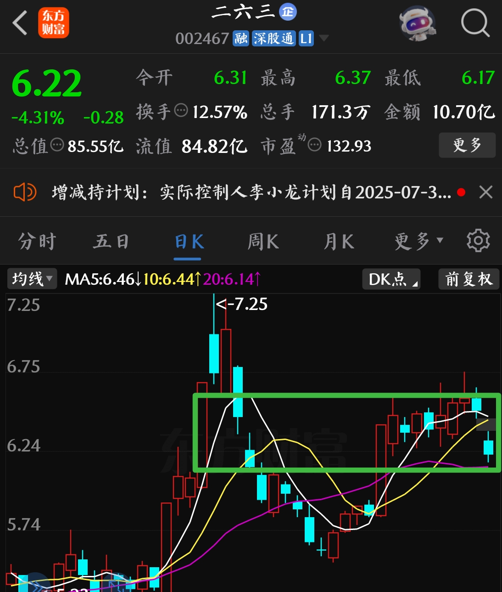Open the DK点 selector
Image resolution: width=502 pixels, height=592 pixels.
pyautogui.click(x=391, y=279)
